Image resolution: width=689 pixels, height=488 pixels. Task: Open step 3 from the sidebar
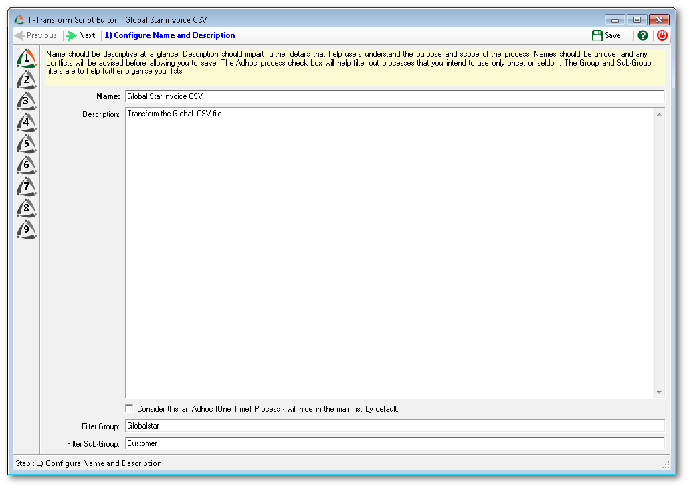coord(26,101)
